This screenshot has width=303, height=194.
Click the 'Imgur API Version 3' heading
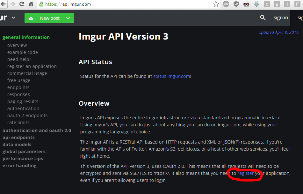tap(124, 36)
